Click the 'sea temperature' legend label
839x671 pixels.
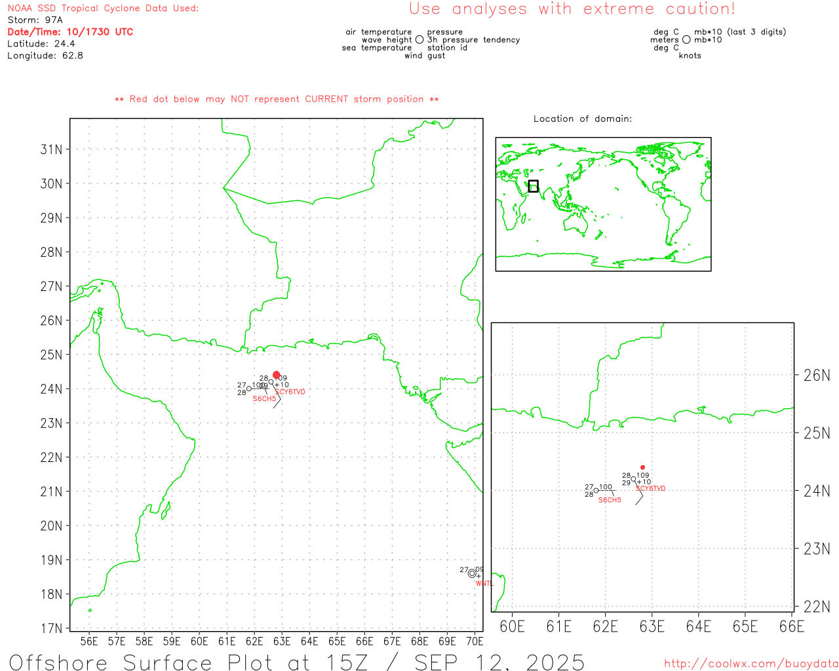(377, 48)
